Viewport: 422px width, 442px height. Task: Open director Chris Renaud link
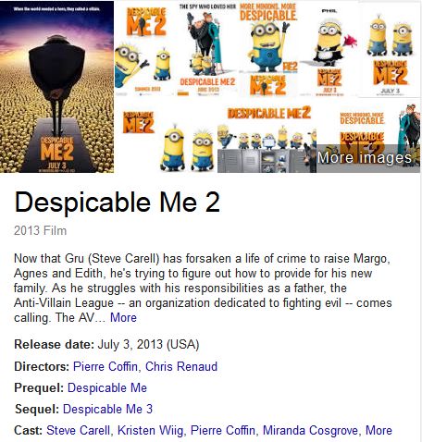pyautogui.click(x=181, y=366)
